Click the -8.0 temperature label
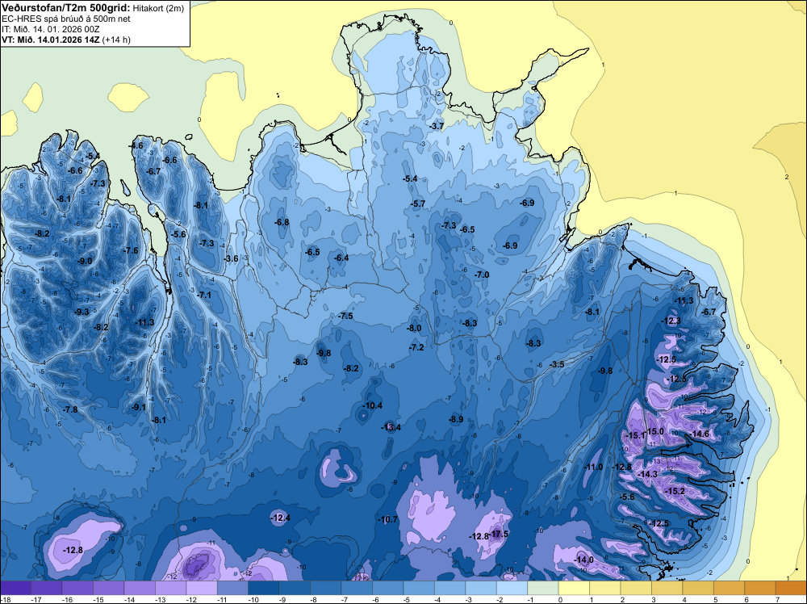 click(x=414, y=328)
